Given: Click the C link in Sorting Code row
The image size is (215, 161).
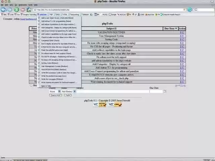Looking at the screenshot, I should (183, 40).
